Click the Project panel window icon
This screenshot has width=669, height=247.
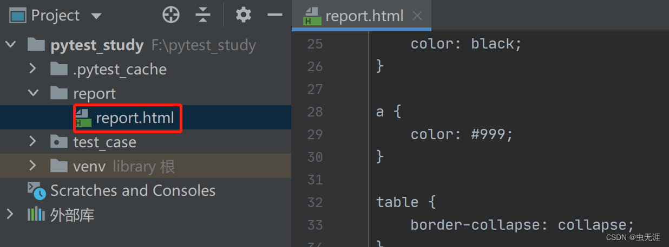(18, 15)
